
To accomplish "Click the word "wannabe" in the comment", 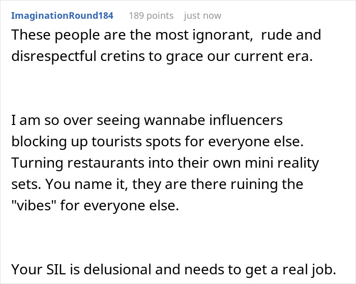I will point(174,120).
